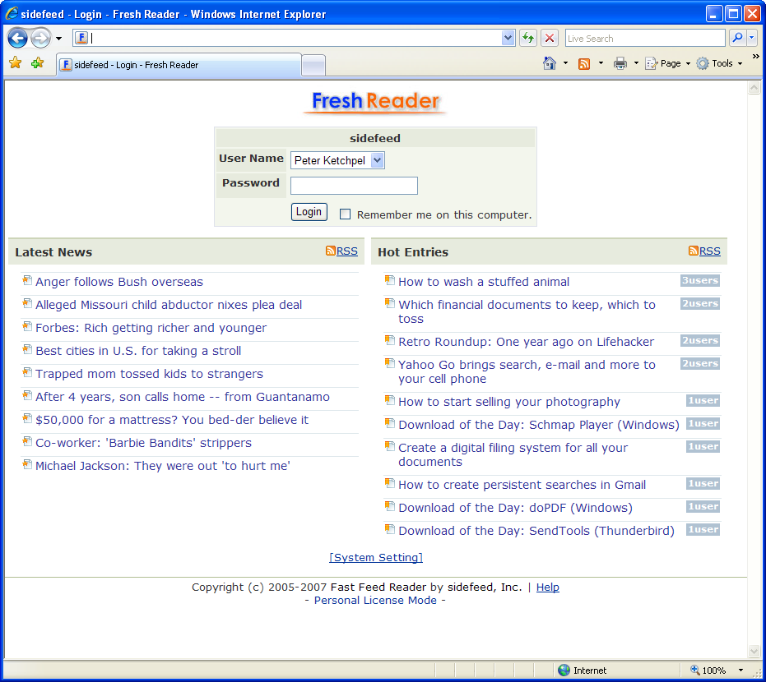
Task: Open the Print options dropdown arrow
Action: pos(636,63)
